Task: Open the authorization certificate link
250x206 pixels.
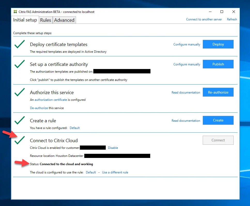Action: tap(51, 100)
